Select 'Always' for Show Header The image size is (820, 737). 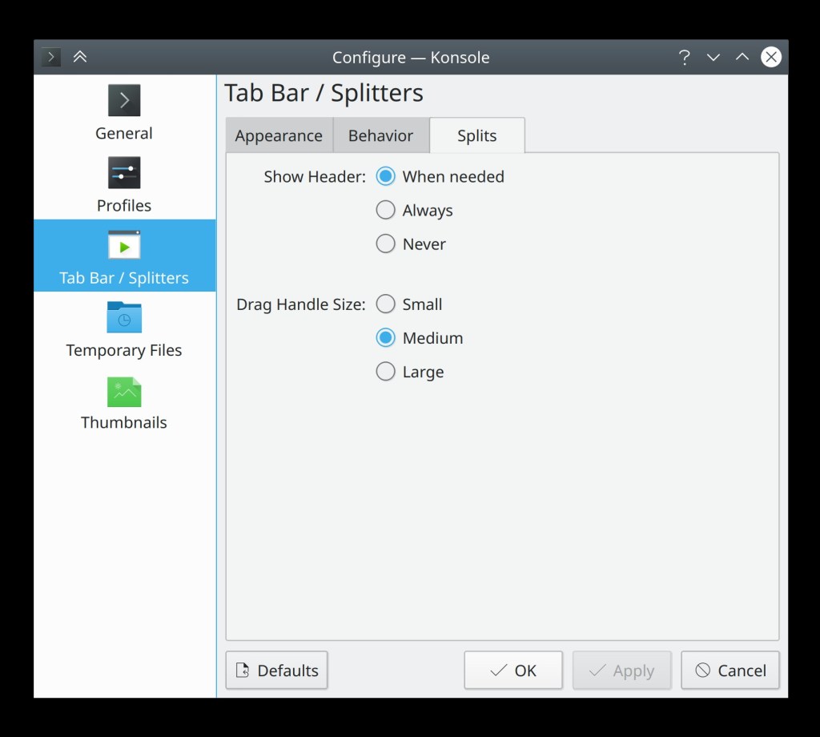386,210
